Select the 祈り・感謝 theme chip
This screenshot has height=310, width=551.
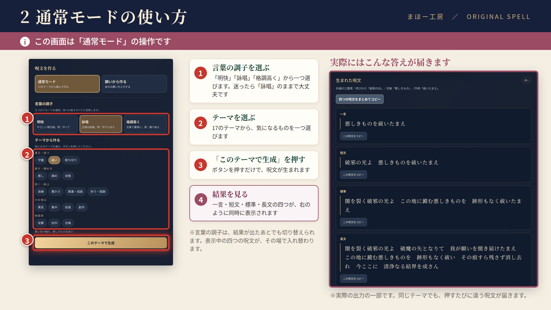pos(98,192)
